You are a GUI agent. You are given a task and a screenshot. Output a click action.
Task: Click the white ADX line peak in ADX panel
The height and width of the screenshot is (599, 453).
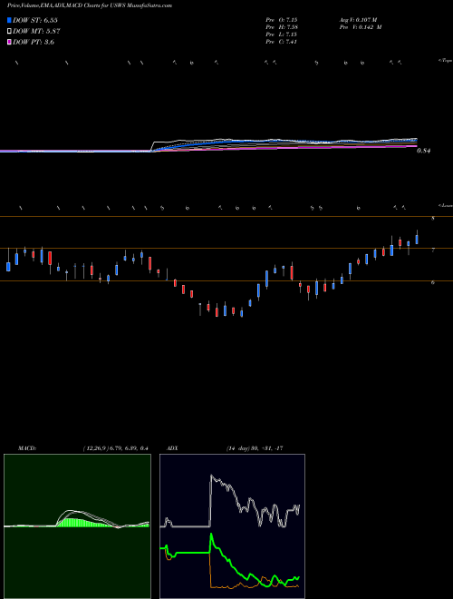click(x=211, y=476)
